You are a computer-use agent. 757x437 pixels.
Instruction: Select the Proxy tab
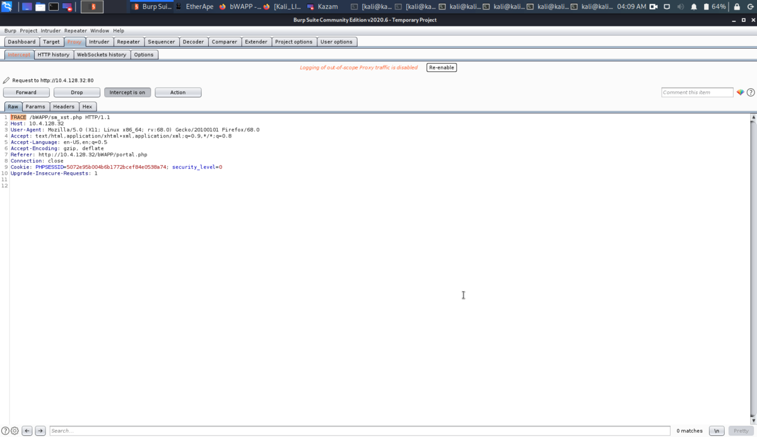(x=74, y=42)
